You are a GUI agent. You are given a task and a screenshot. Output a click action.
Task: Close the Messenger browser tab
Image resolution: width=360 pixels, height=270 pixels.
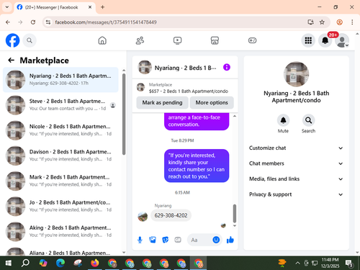tap(90, 7)
